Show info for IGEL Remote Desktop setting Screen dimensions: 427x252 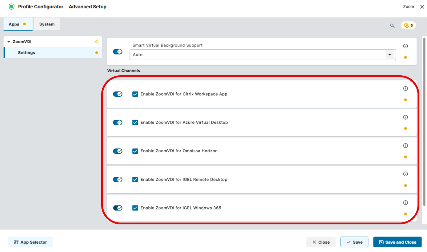pyautogui.click(x=406, y=174)
